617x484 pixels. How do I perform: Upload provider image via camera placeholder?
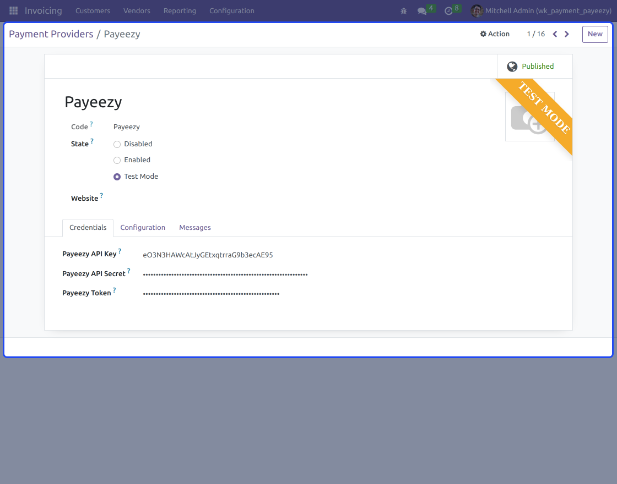pyautogui.click(x=529, y=117)
